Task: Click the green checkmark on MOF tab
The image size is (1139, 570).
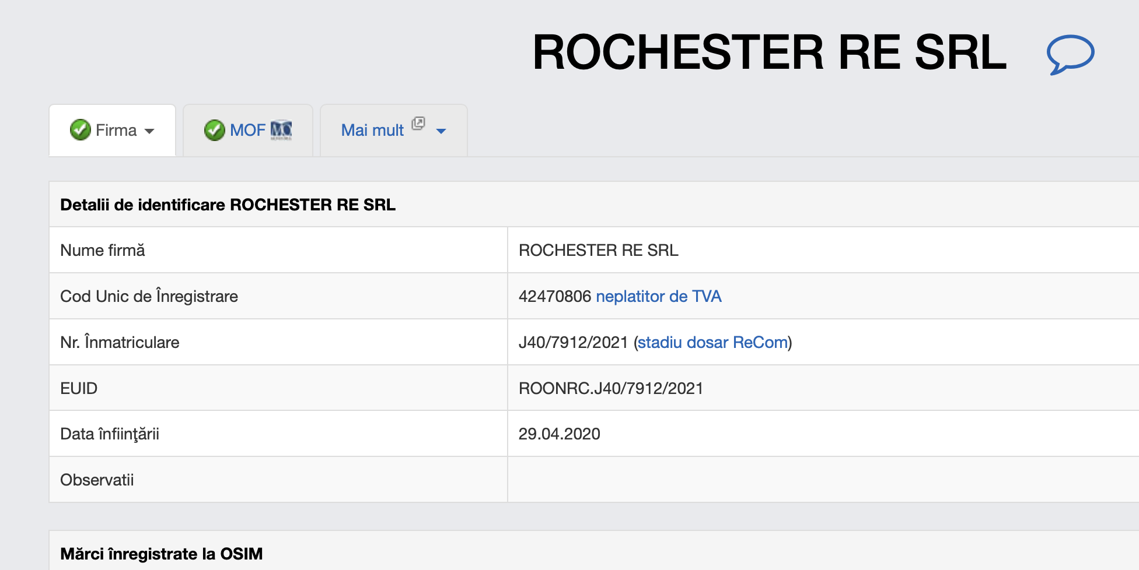Action: coord(214,130)
